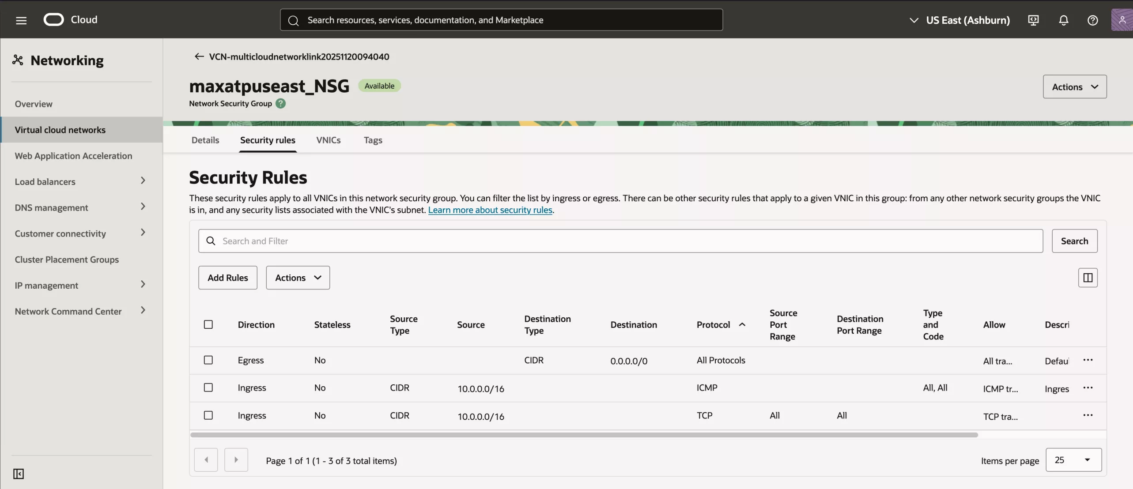Open the help question mark icon

pyautogui.click(x=1092, y=20)
